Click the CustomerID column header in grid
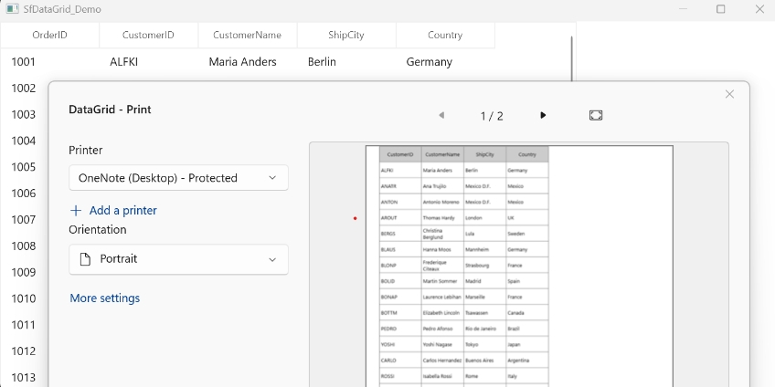The height and width of the screenshot is (387, 775). [x=148, y=35]
